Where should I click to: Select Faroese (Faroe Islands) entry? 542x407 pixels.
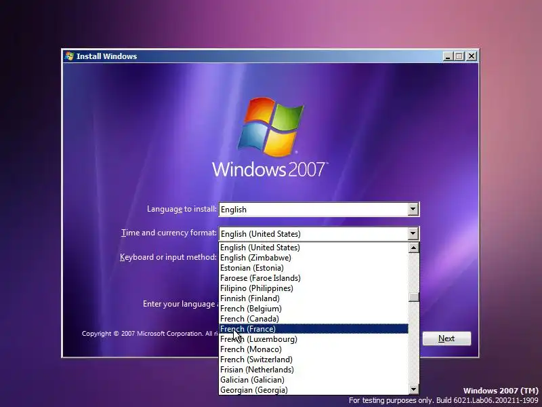coord(314,278)
